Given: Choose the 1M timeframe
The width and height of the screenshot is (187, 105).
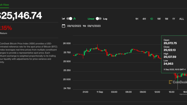Looking at the screenshot, I should click(x=166, y=19).
